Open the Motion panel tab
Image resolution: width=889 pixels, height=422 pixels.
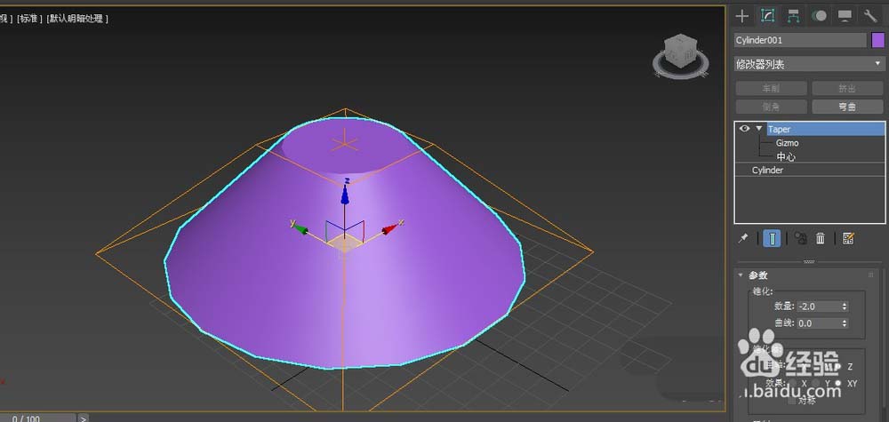pyautogui.click(x=819, y=16)
